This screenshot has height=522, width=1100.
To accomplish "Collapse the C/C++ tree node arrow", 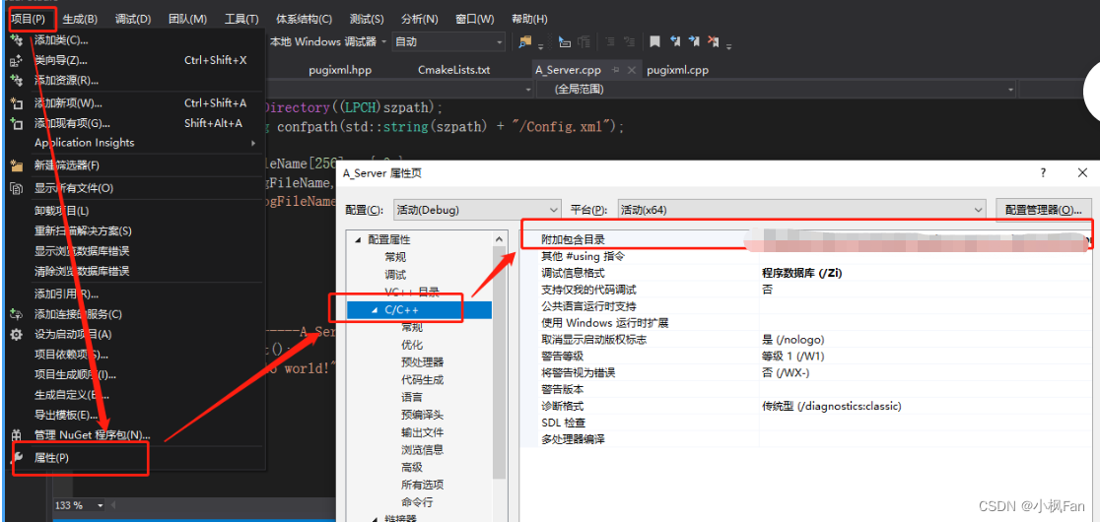I will 375,309.
